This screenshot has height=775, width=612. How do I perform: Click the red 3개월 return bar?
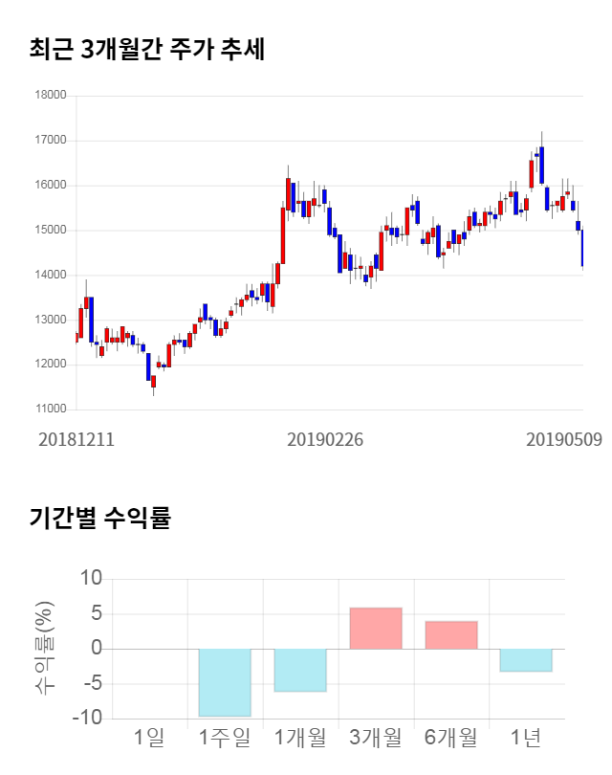[x=376, y=629]
